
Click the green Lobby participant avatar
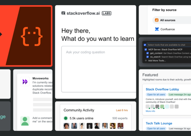coord(162,106)
